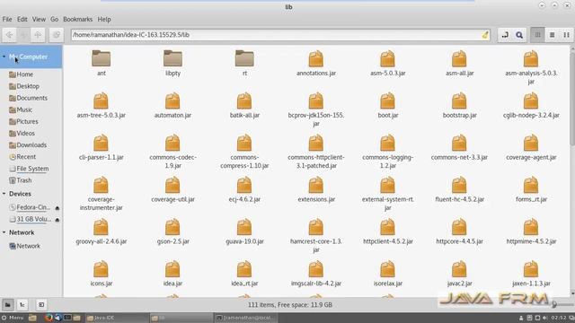575x323 pixels.
Task: Open the Bookmarks menu
Action: 78,19
